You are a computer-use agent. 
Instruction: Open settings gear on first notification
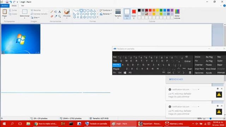[x=218, y=89]
